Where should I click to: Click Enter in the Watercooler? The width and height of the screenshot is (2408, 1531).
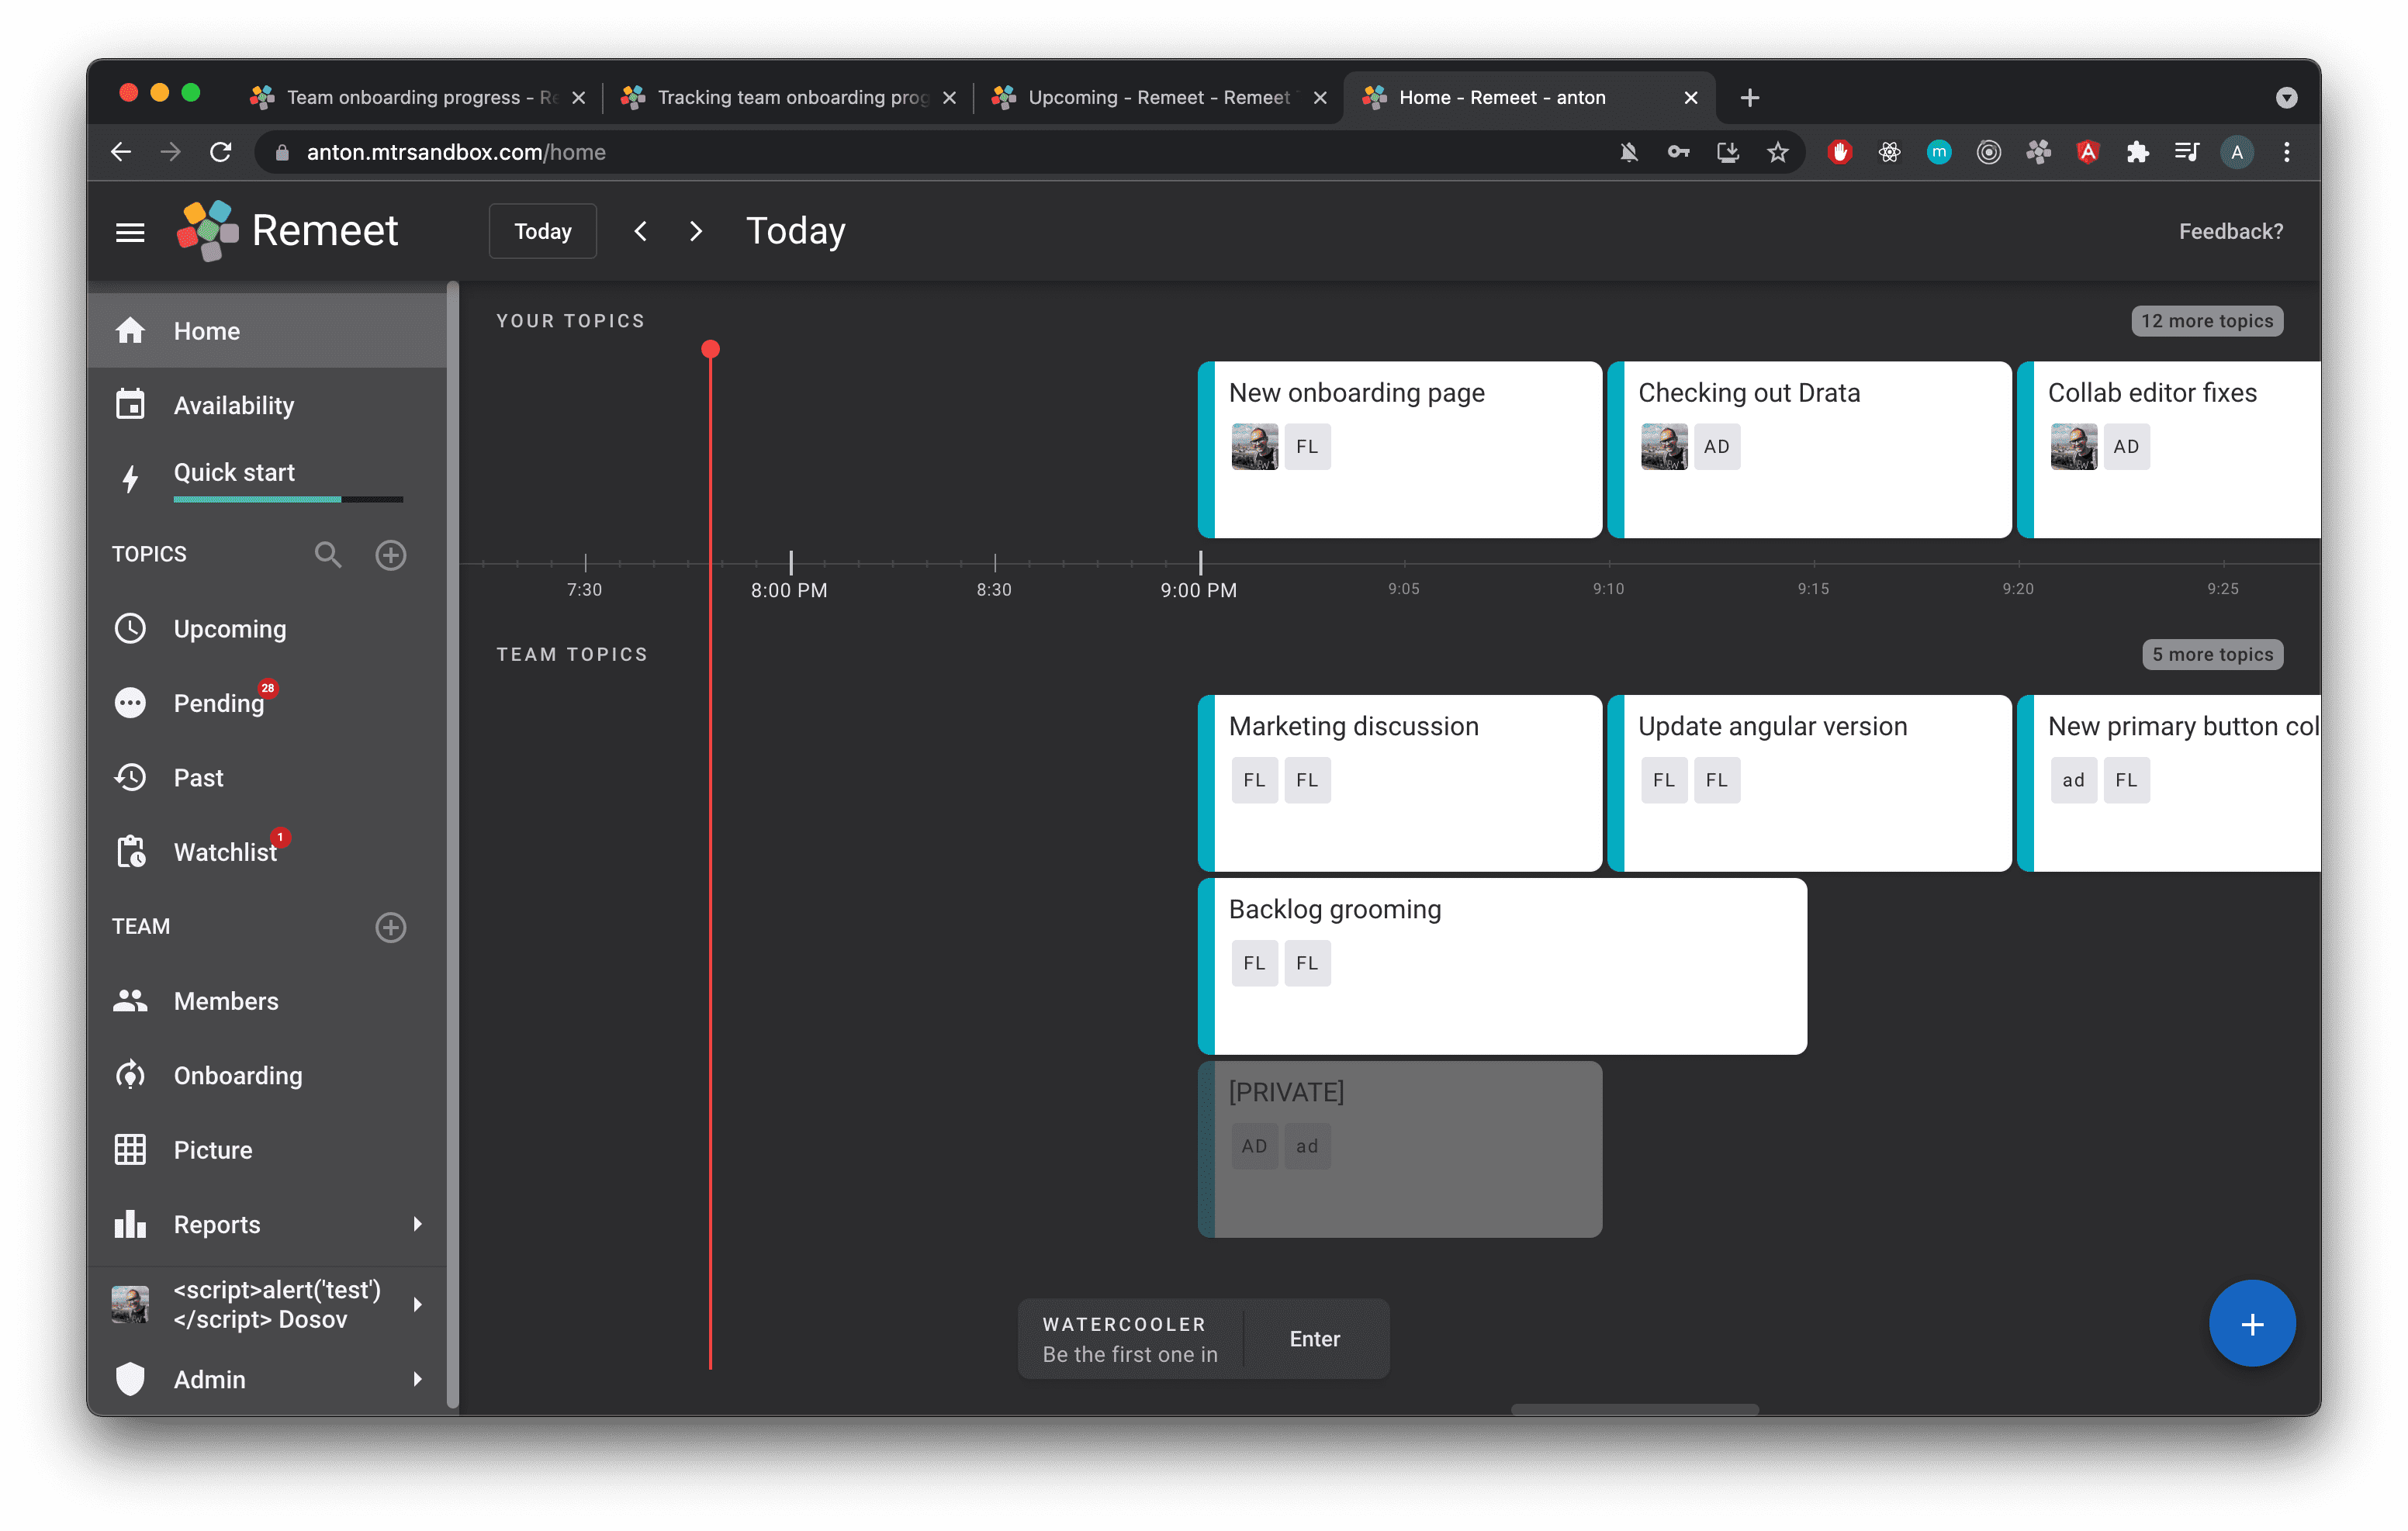(x=1314, y=1339)
